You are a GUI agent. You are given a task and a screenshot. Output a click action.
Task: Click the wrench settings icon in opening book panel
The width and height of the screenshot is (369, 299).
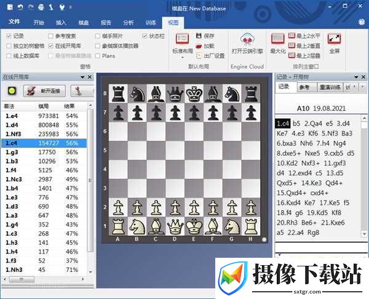(78, 91)
